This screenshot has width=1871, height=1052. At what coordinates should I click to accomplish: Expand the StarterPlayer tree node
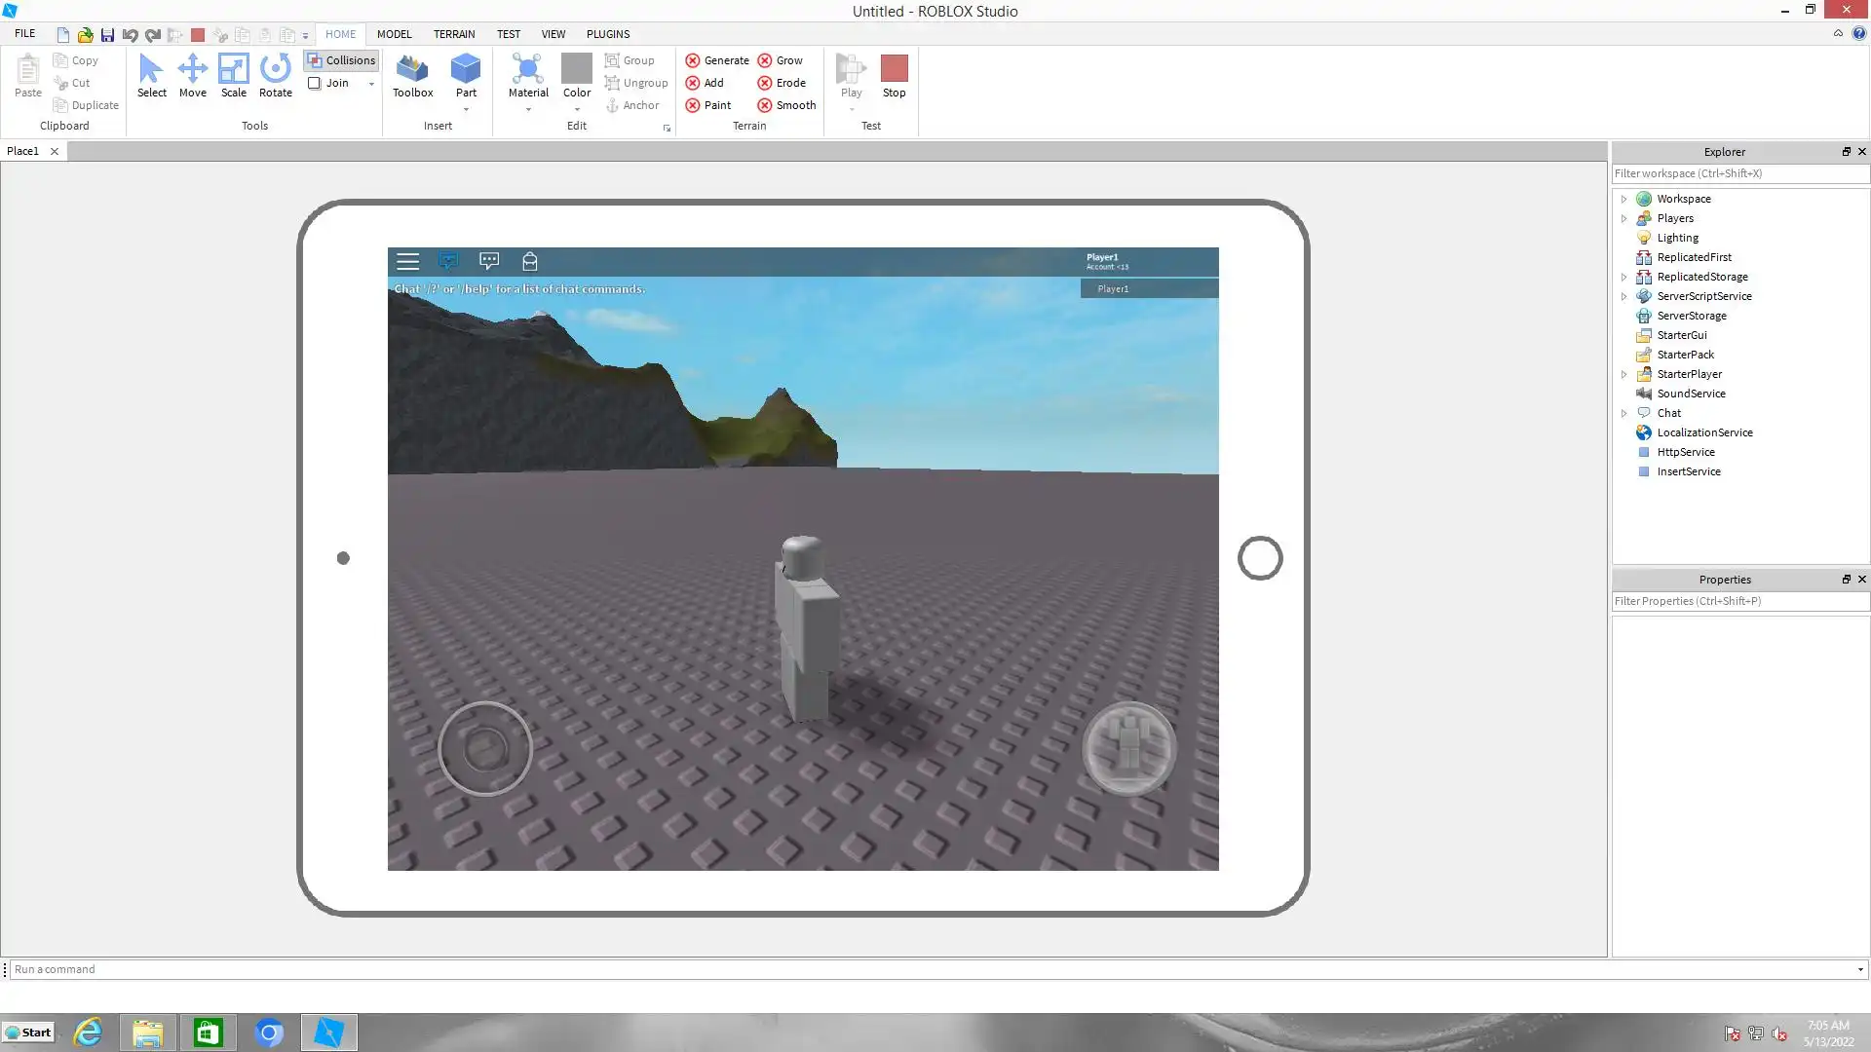tap(1623, 374)
